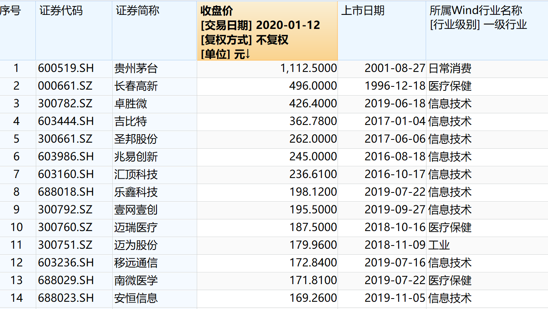Click stock code 300760.SZ

click(65, 227)
